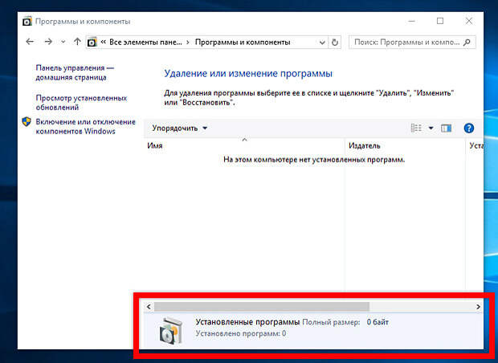Click the shield icon beside Windows components link
The image size is (498, 363).
click(27, 122)
